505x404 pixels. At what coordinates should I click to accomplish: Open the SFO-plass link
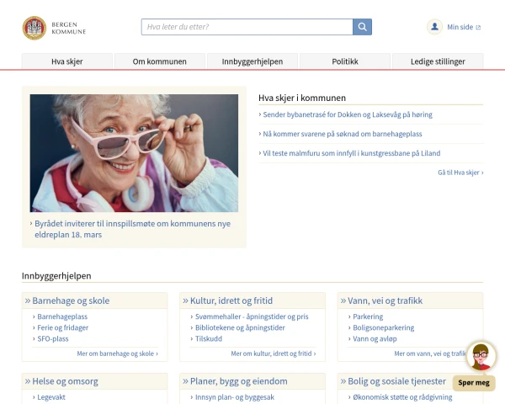click(53, 339)
